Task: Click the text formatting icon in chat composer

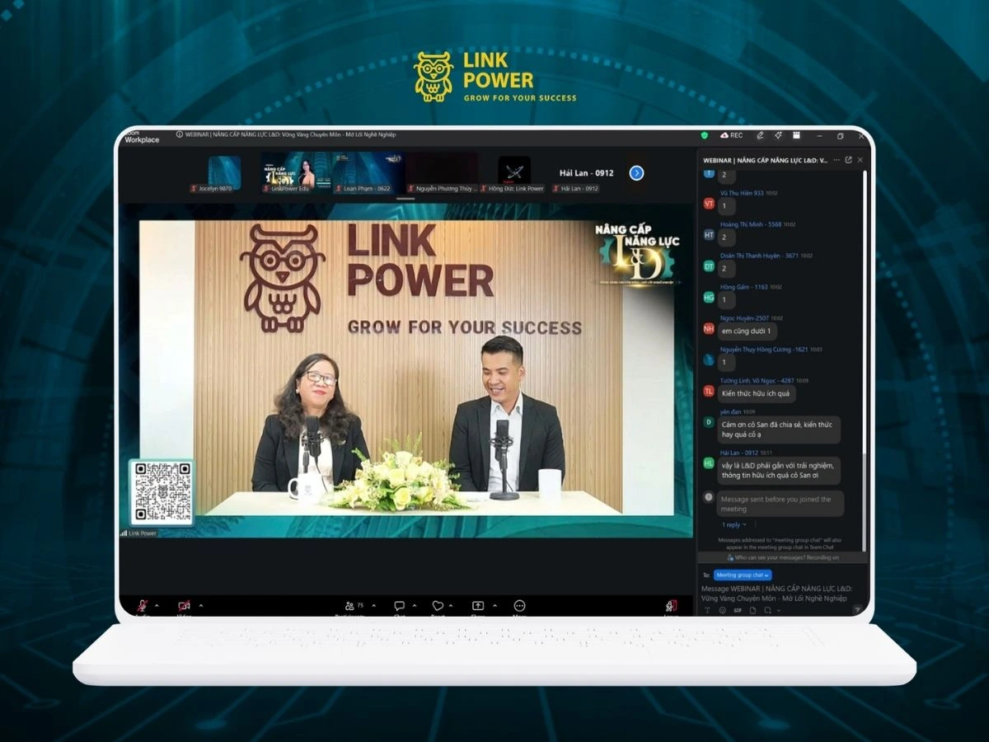Action: pyautogui.click(x=705, y=610)
